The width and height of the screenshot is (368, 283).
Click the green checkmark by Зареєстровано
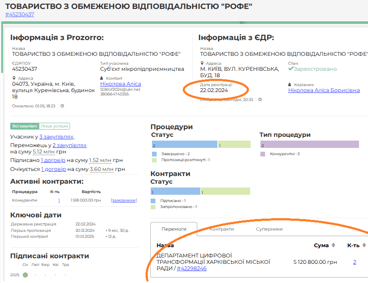click(290, 69)
